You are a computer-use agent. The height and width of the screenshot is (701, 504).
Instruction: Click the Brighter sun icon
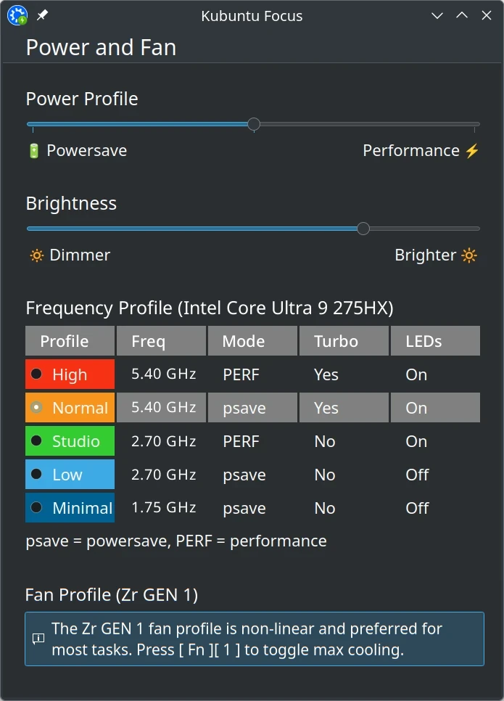tap(469, 255)
